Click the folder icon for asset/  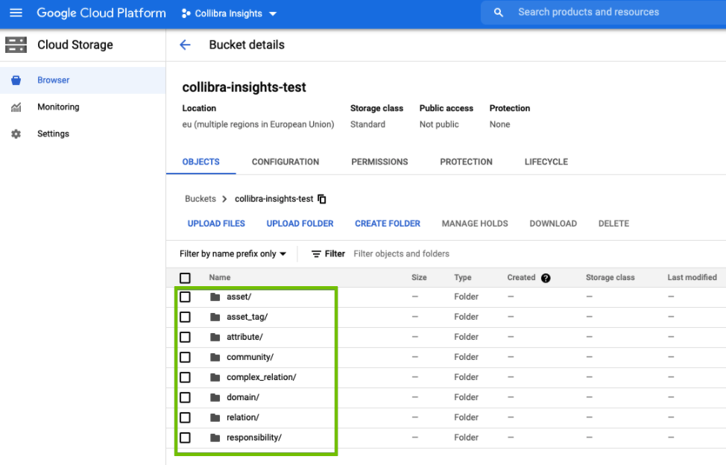(215, 297)
